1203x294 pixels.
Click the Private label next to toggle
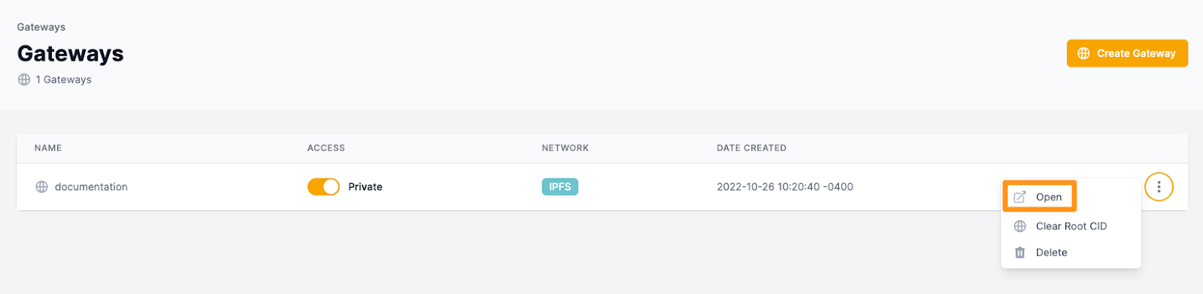click(x=365, y=187)
